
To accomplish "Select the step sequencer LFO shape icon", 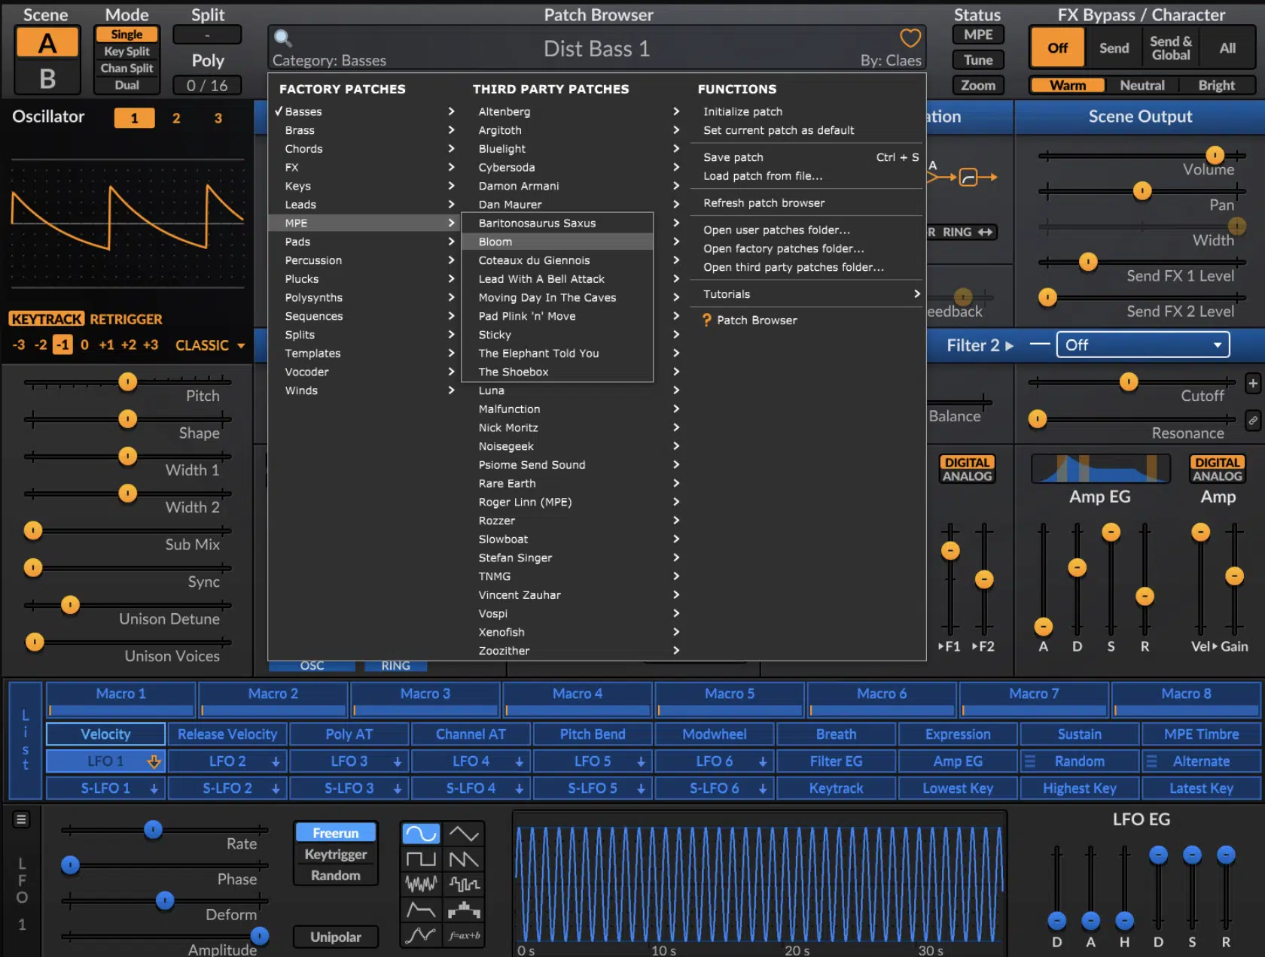I will point(464,910).
